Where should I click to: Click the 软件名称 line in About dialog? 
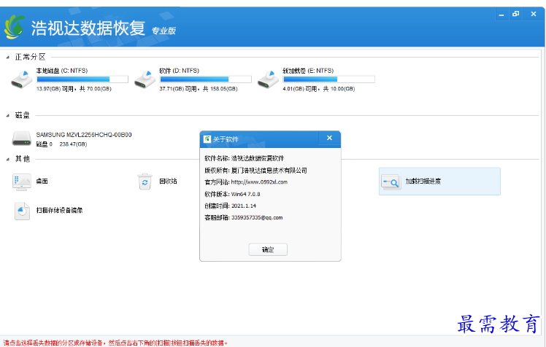[244, 158]
